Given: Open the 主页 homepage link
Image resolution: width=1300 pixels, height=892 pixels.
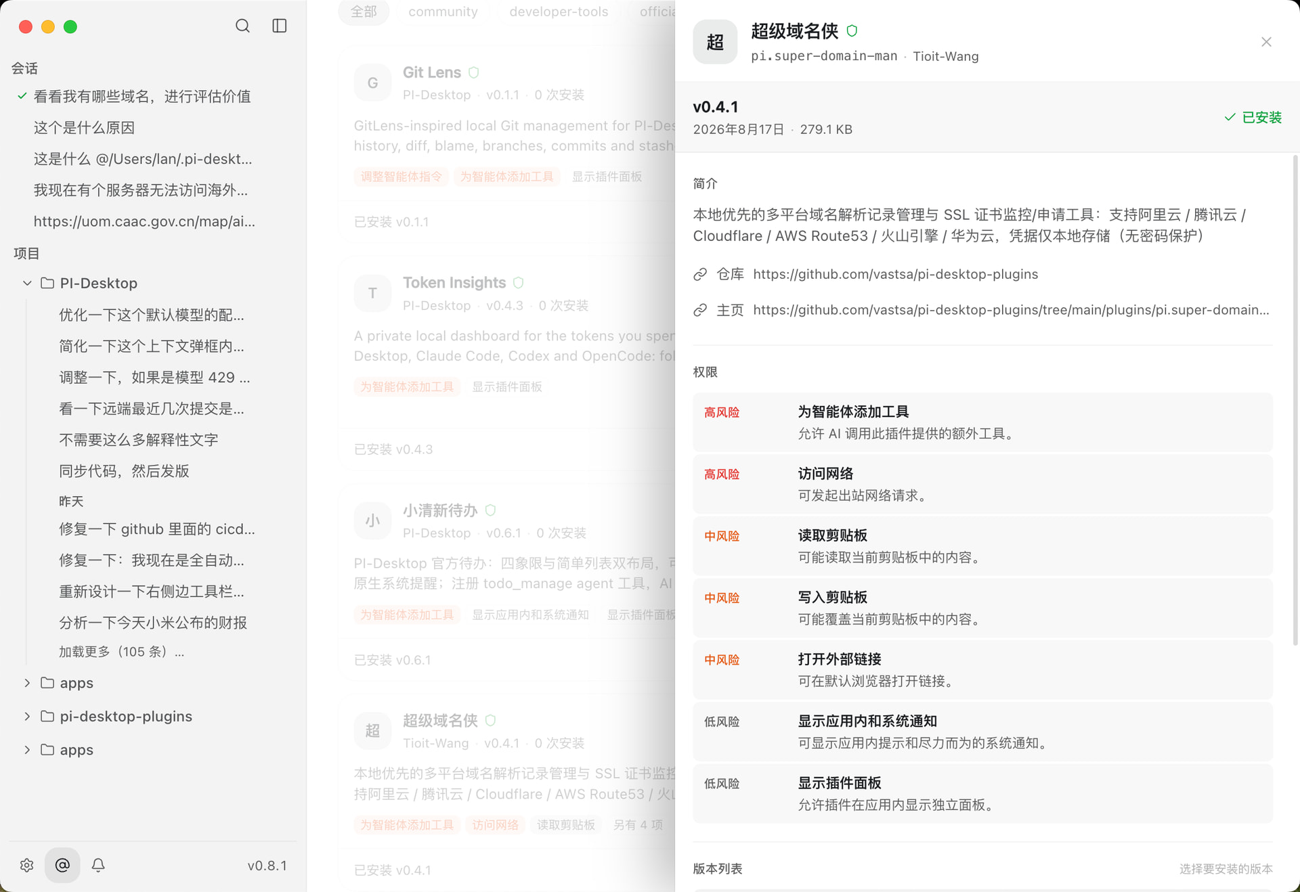Looking at the screenshot, I should [x=1011, y=310].
